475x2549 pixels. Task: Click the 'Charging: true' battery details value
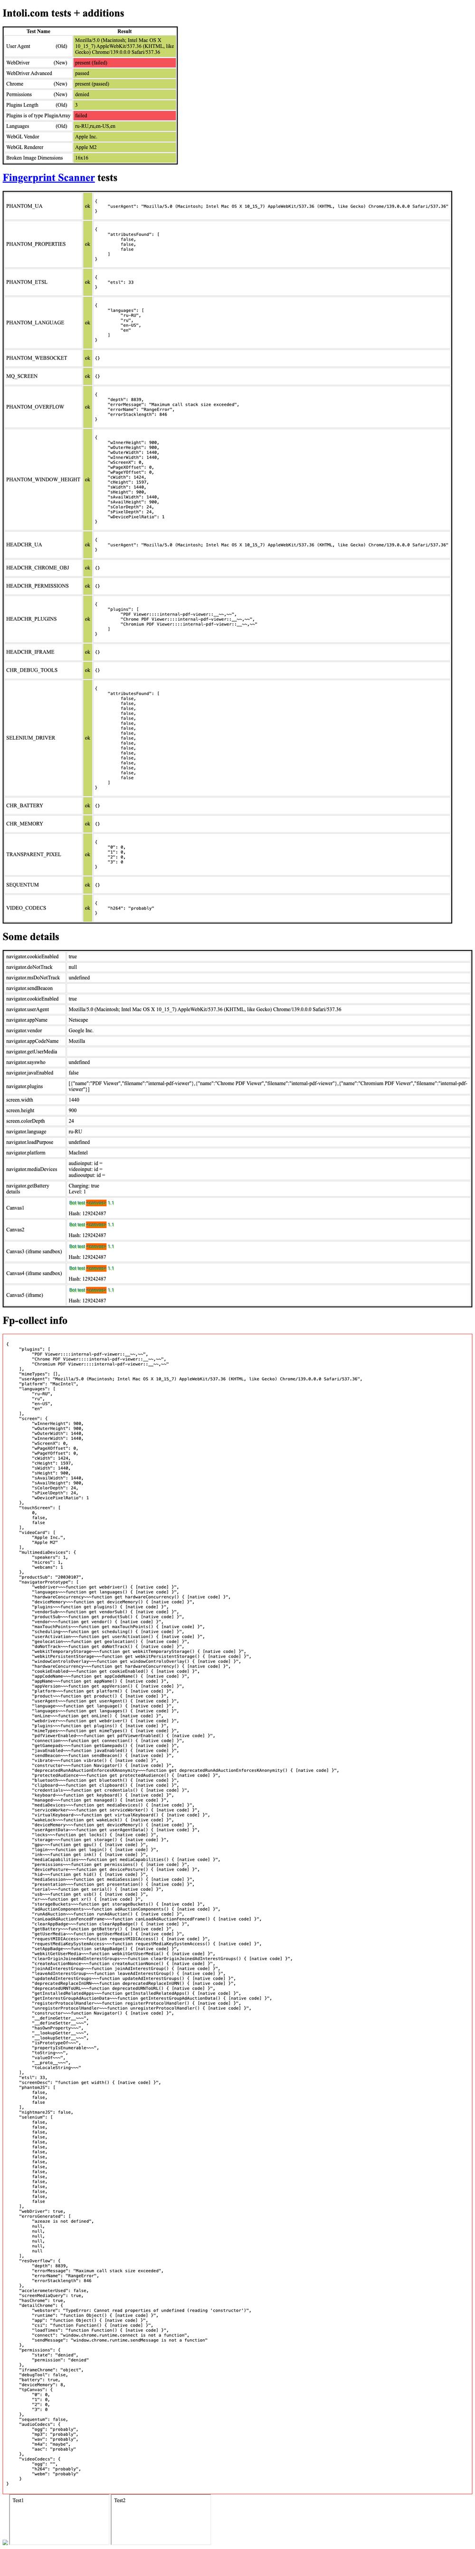coord(84,1185)
